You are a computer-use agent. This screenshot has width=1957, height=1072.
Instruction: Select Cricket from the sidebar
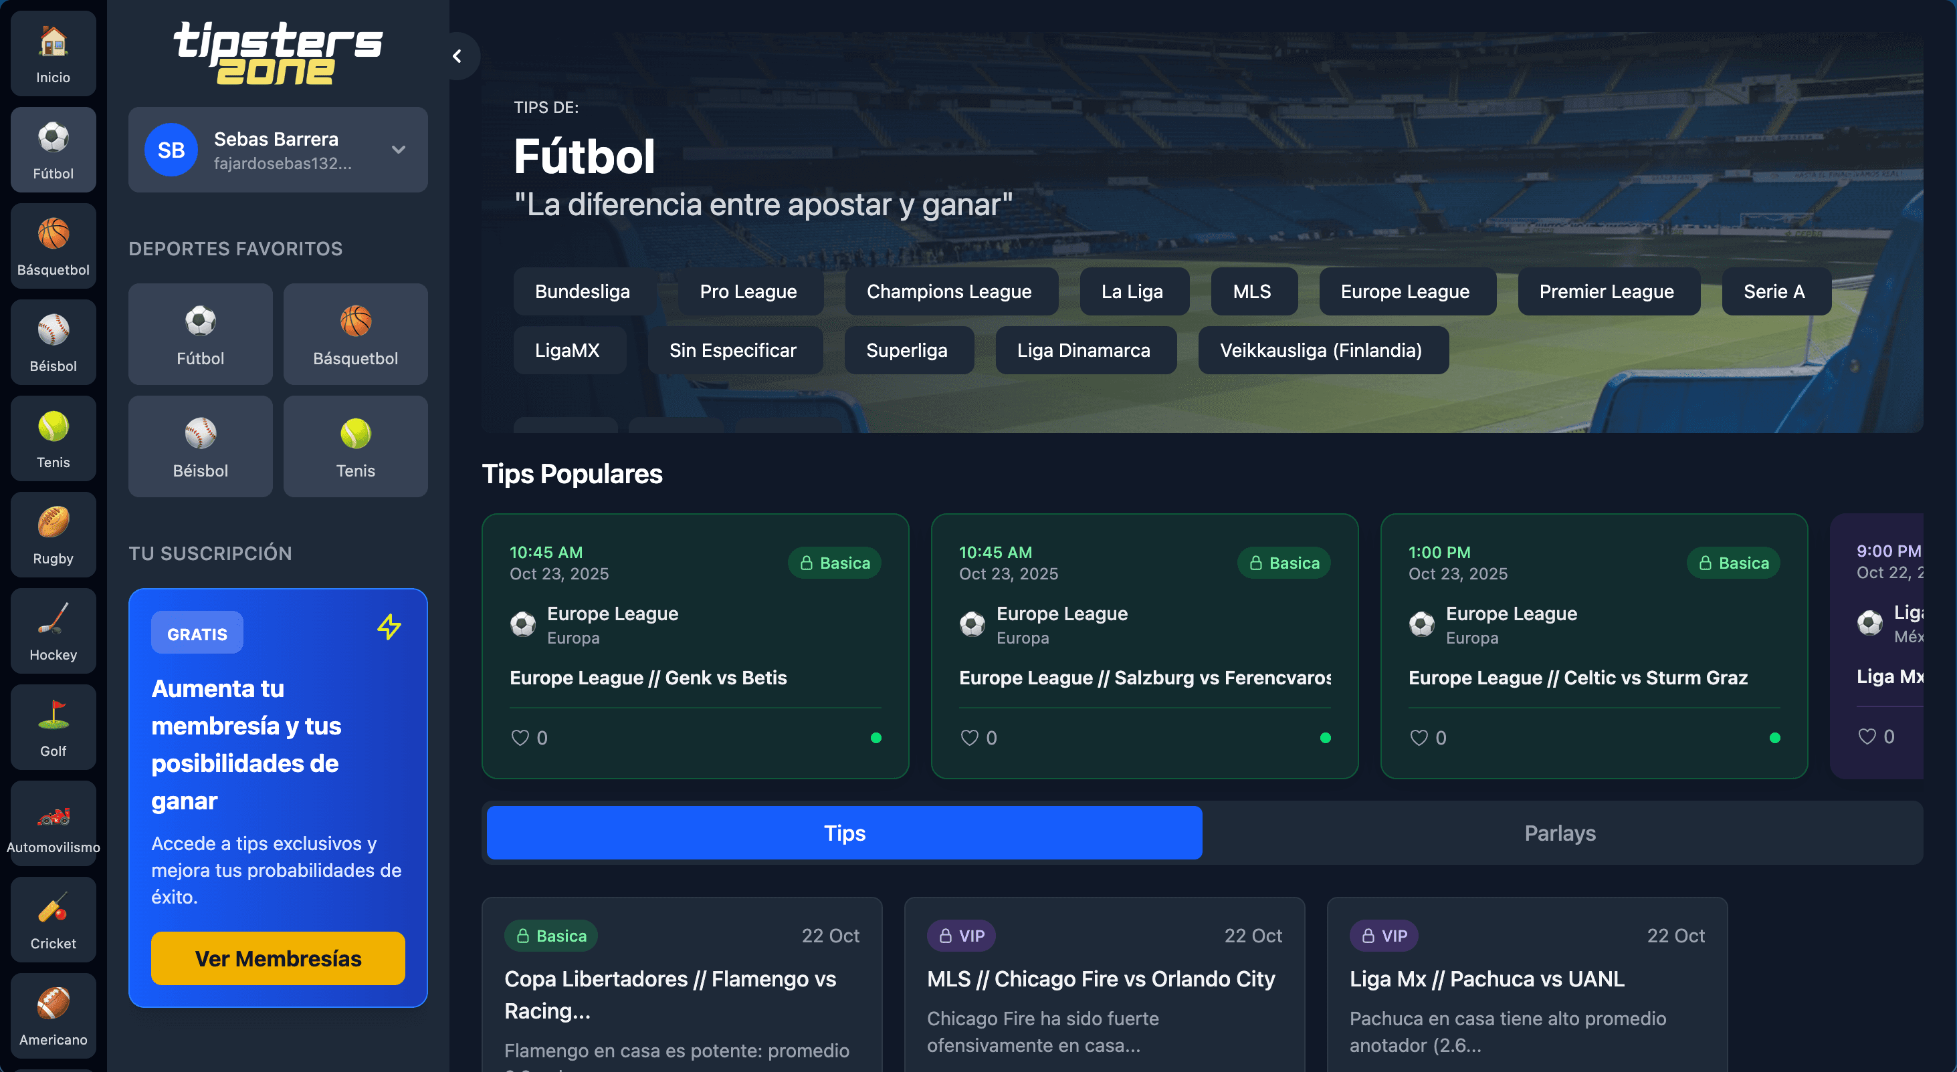click(52, 920)
